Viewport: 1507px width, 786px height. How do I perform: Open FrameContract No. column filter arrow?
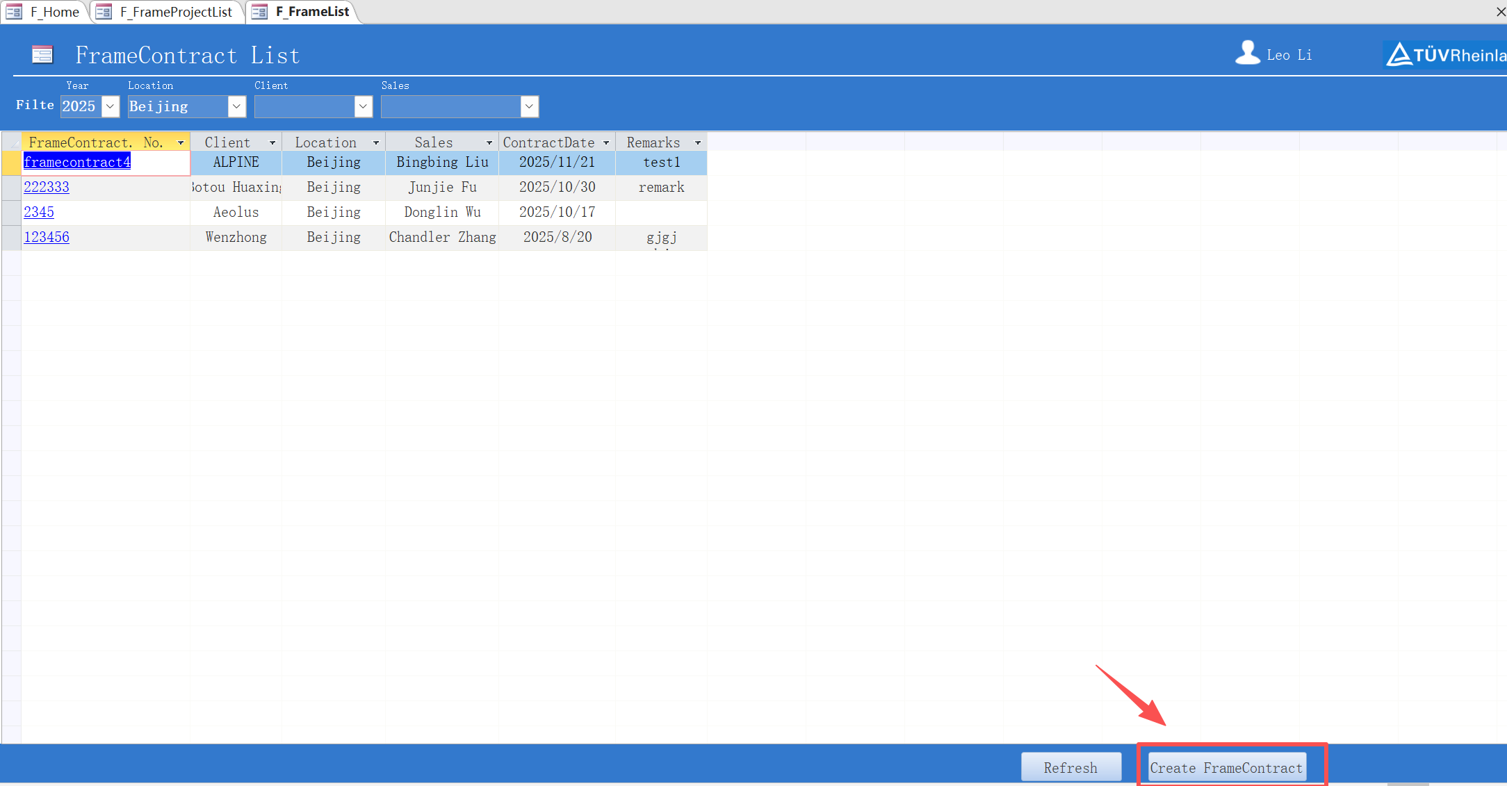[181, 142]
